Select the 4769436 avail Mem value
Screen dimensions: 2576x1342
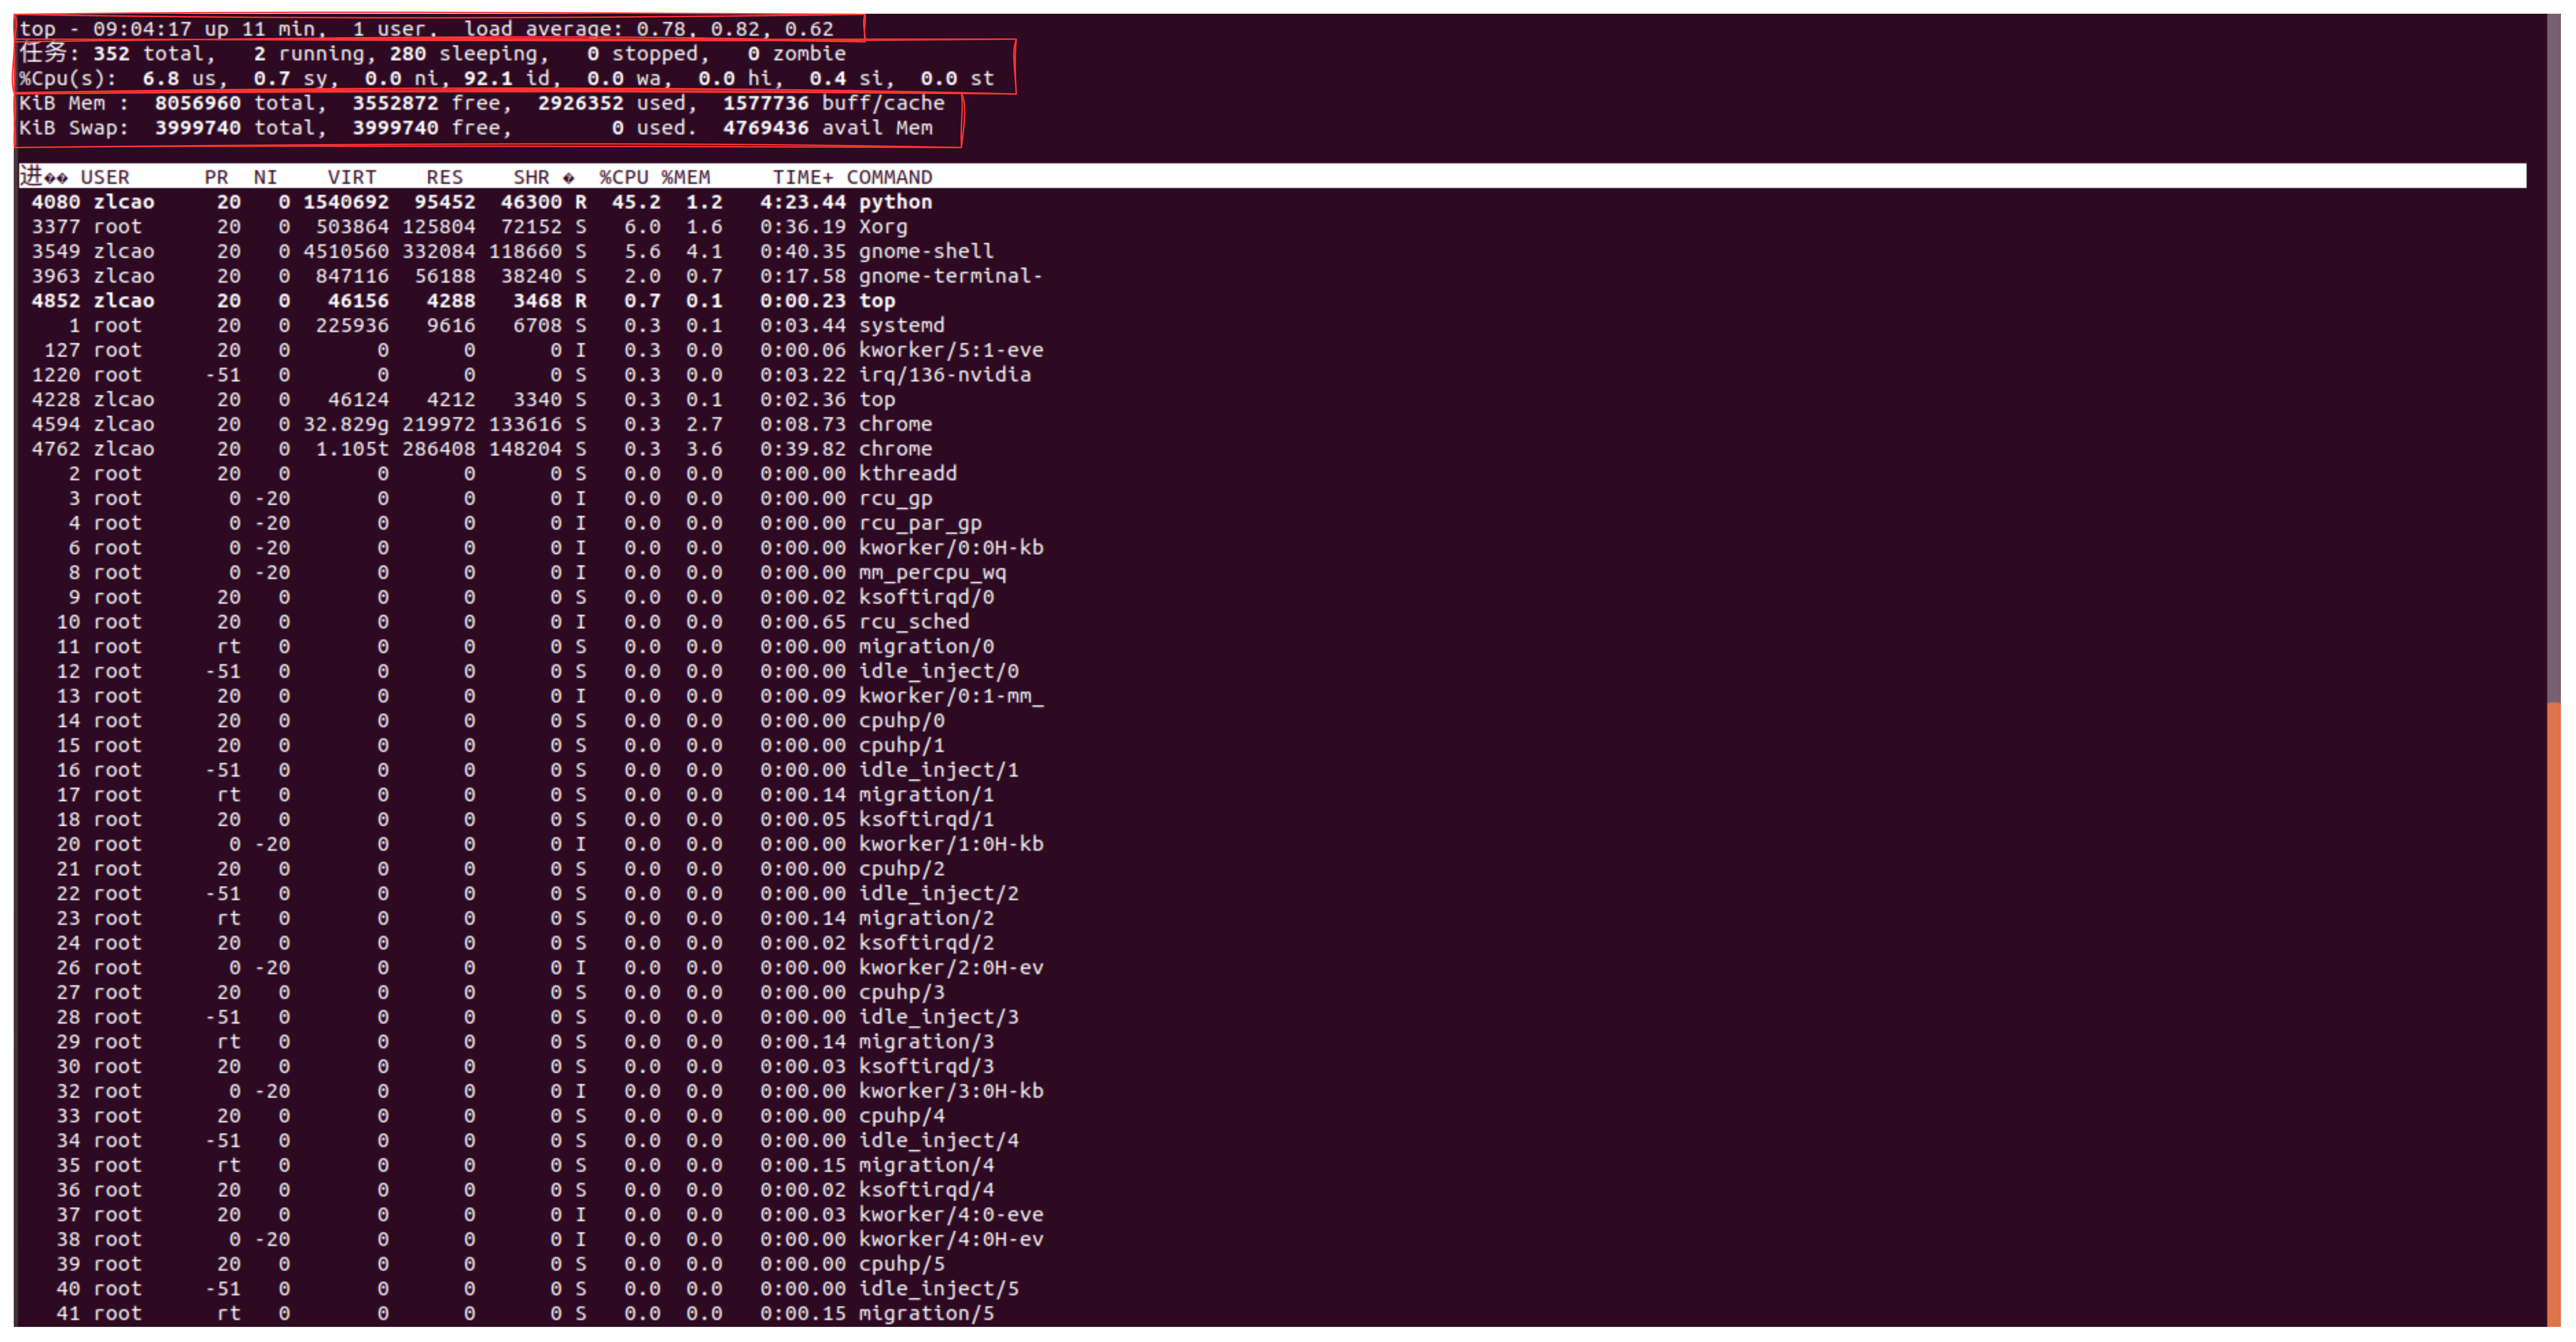tap(766, 128)
